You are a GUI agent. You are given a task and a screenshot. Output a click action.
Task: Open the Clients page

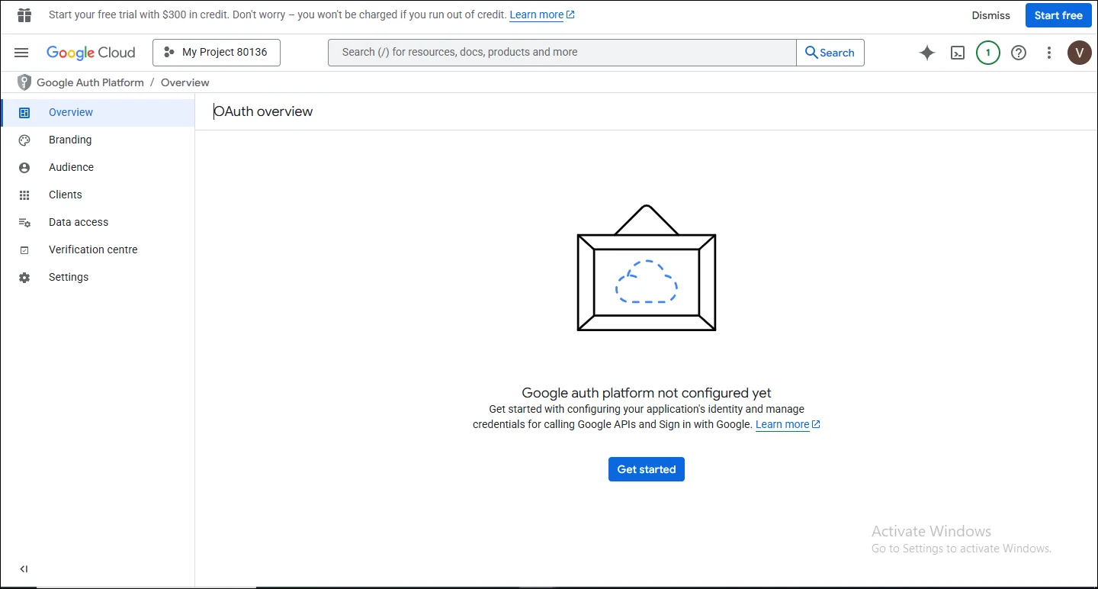98,195
